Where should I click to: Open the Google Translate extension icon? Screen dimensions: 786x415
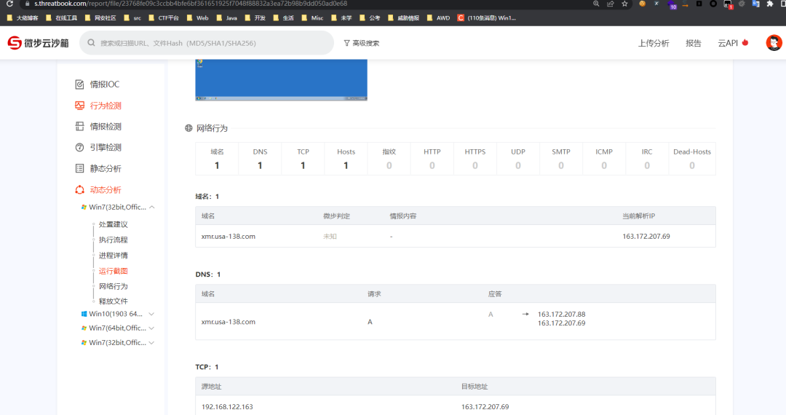tap(756, 4)
